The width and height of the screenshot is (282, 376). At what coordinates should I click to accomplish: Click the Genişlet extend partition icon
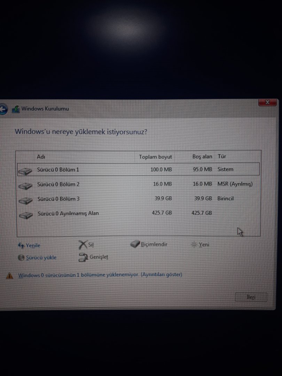(83, 257)
